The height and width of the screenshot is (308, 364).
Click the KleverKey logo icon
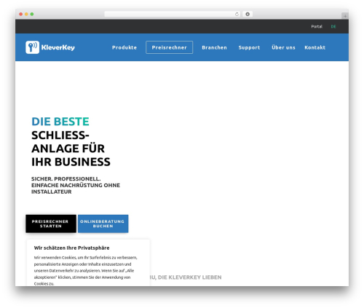pyautogui.click(x=32, y=47)
